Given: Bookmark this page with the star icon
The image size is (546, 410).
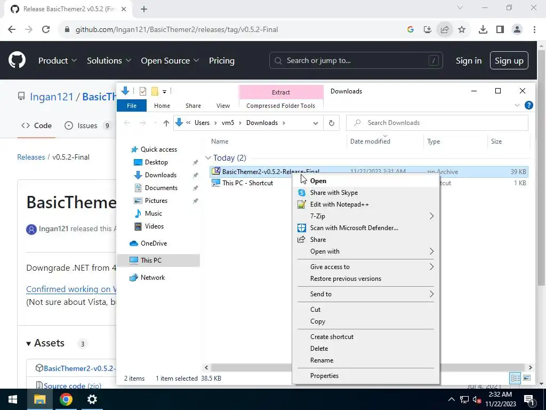Looking at the screenshot, I should [x=462, y=30].
